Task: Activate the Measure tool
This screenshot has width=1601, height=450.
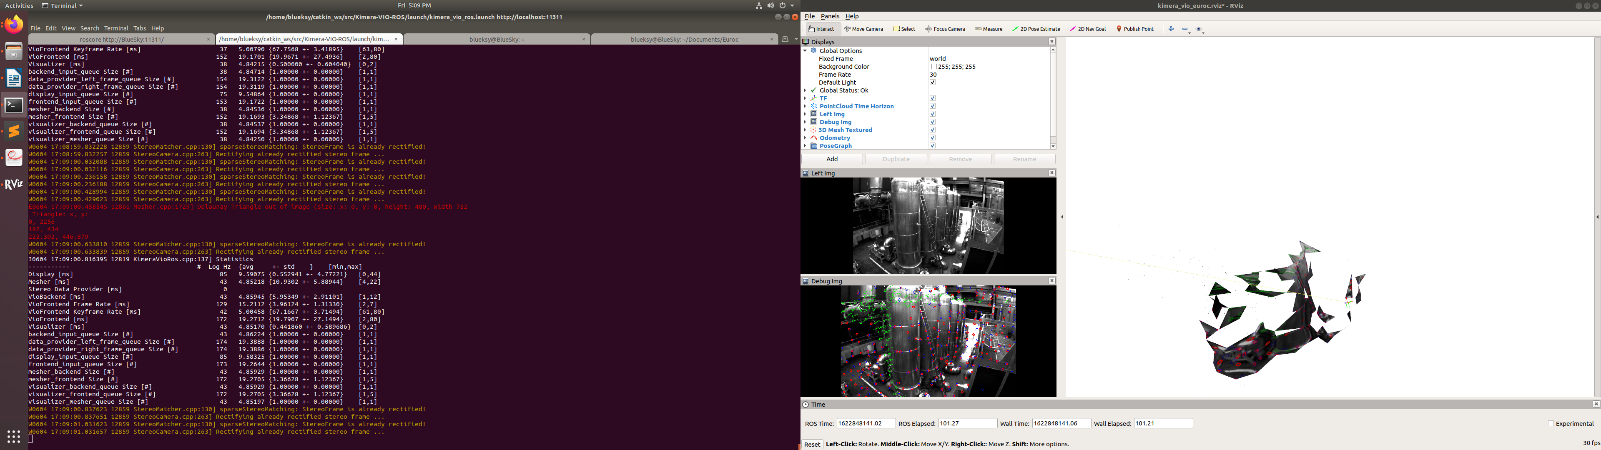Action: (988, 29)
